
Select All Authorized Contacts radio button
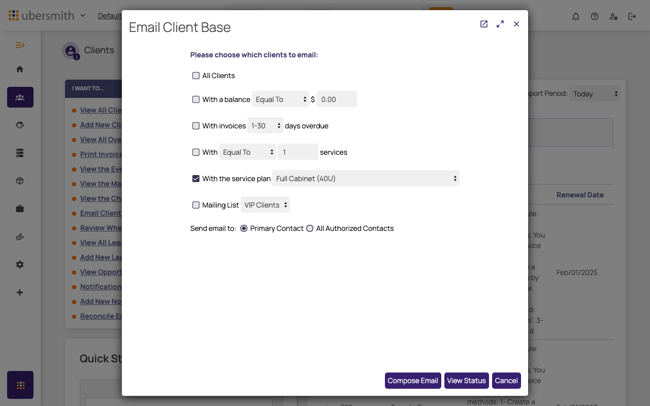coord(310,228)
